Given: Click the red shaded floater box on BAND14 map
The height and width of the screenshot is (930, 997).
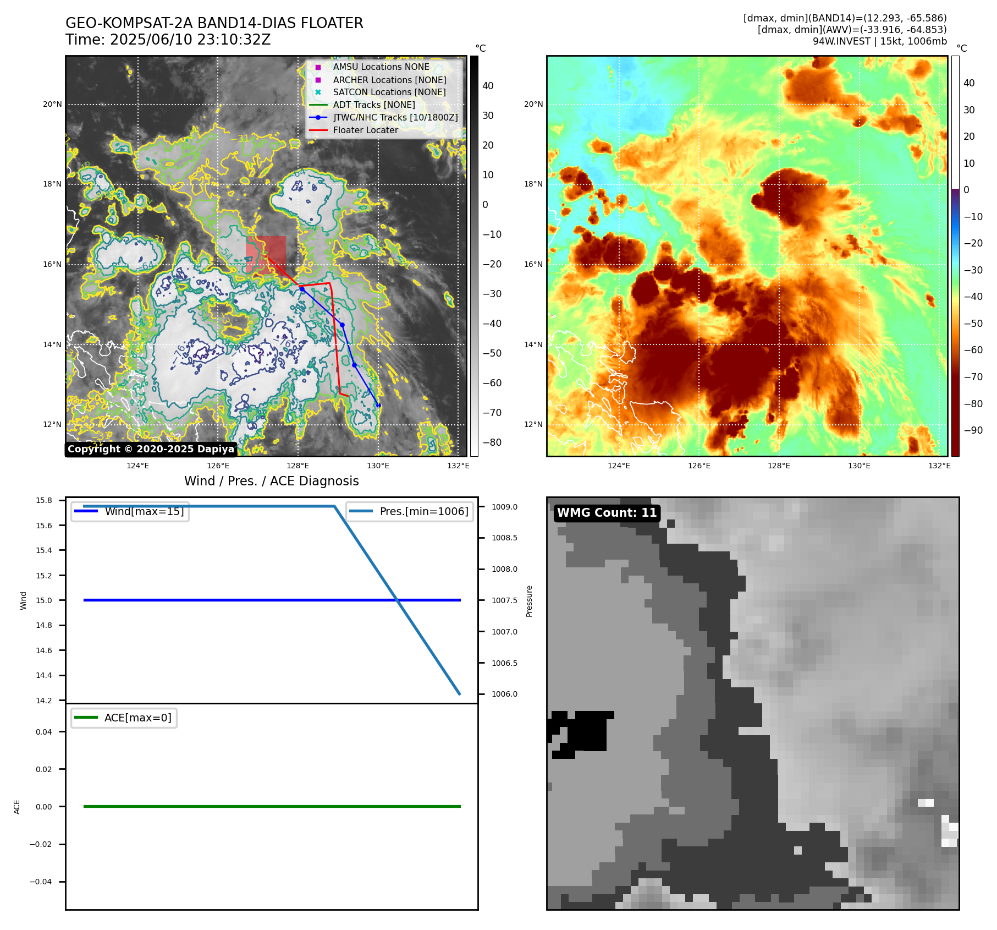Looking at the screenshot, I should click(266, 255).
